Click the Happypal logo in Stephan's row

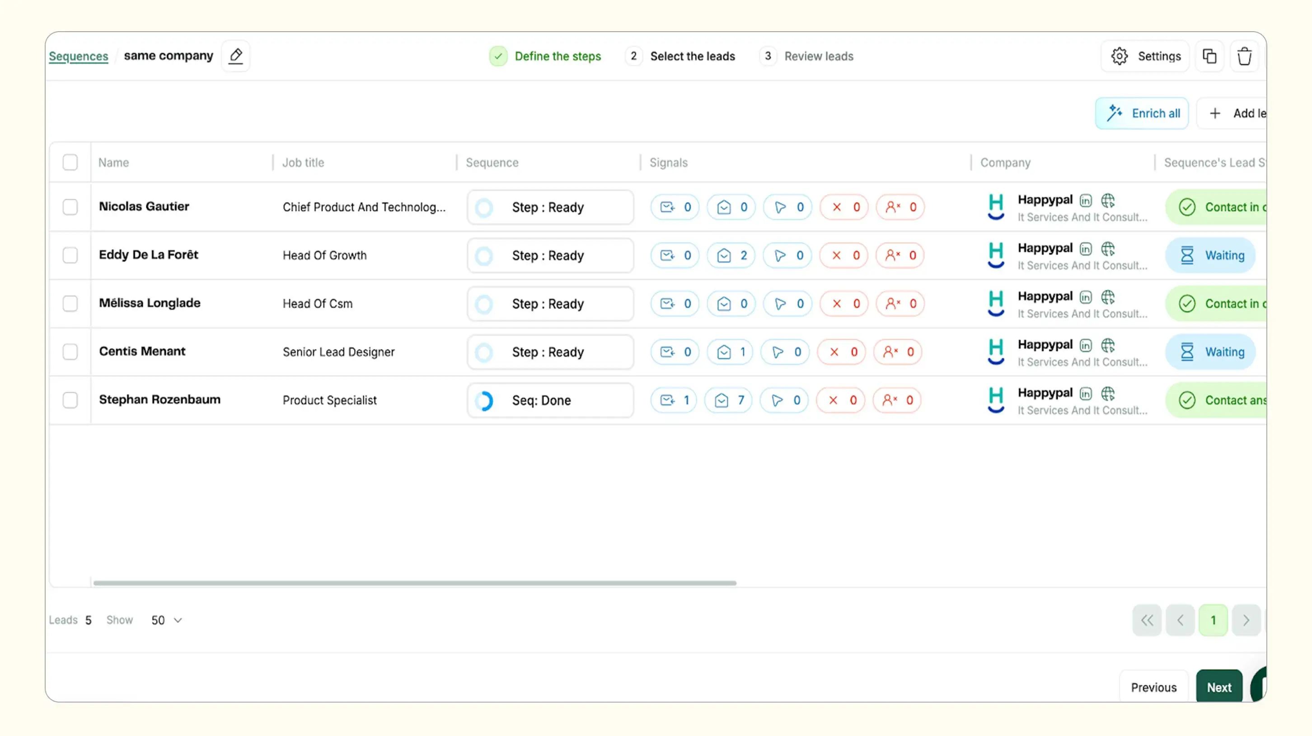[996, 400]
